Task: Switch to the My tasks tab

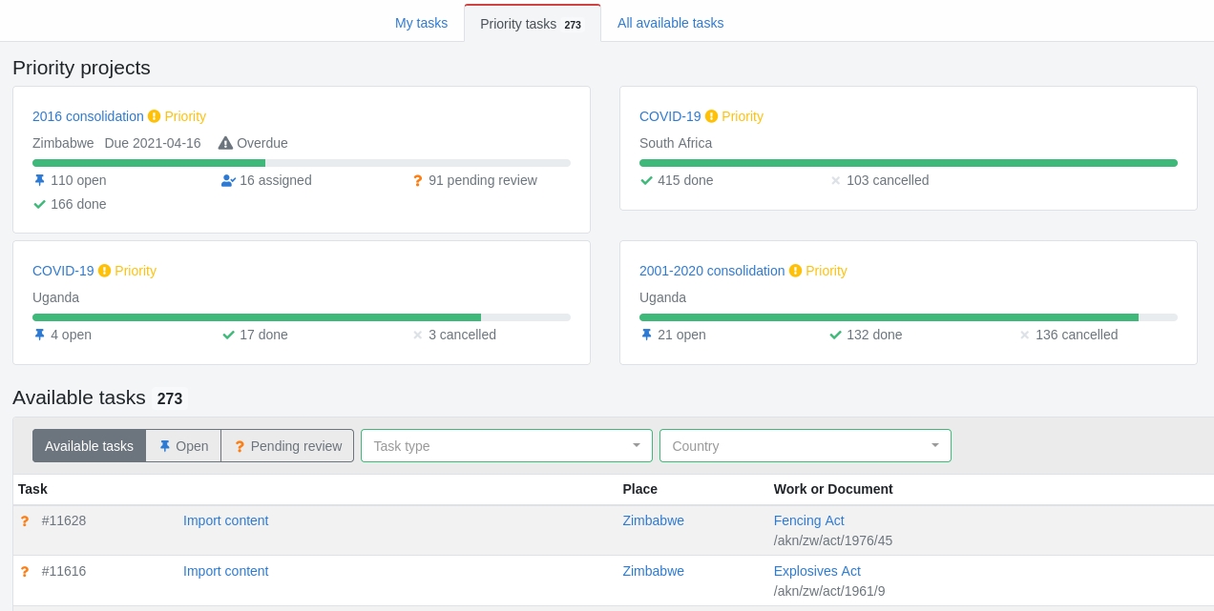Action: point(421,23)
